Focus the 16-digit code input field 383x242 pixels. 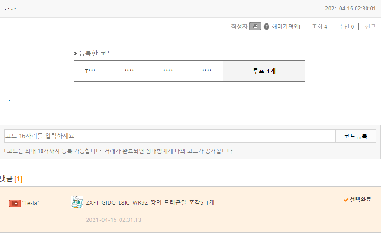170,136
